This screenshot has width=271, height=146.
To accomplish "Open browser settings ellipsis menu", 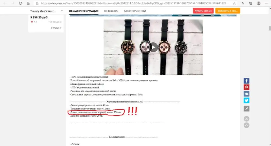I will [x=266, y=3].
